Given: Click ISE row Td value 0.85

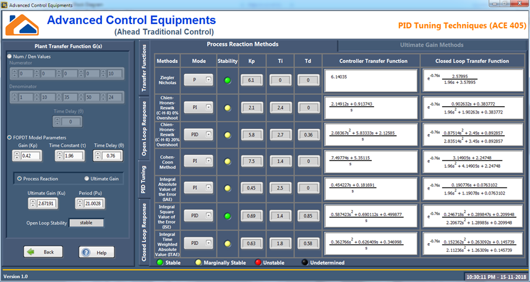Looking at the screenshot, I should pyautogui.click(x=308, y=215).
